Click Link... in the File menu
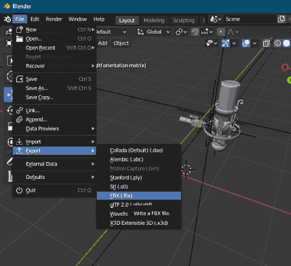 pyautogui.click(x=54, y=110)
